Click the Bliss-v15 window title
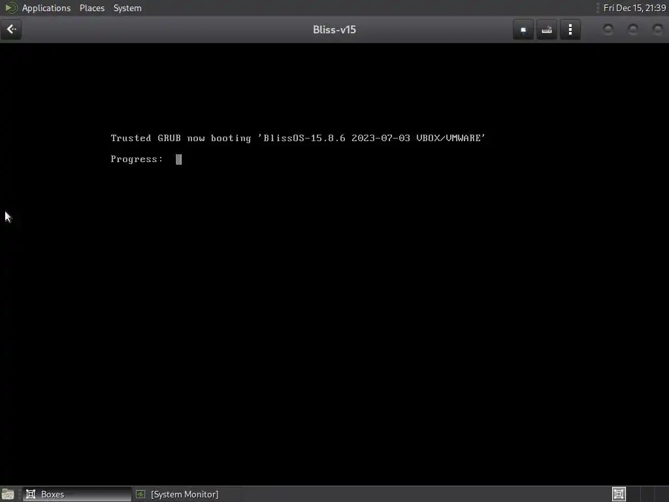 click(x=334, y=30)
